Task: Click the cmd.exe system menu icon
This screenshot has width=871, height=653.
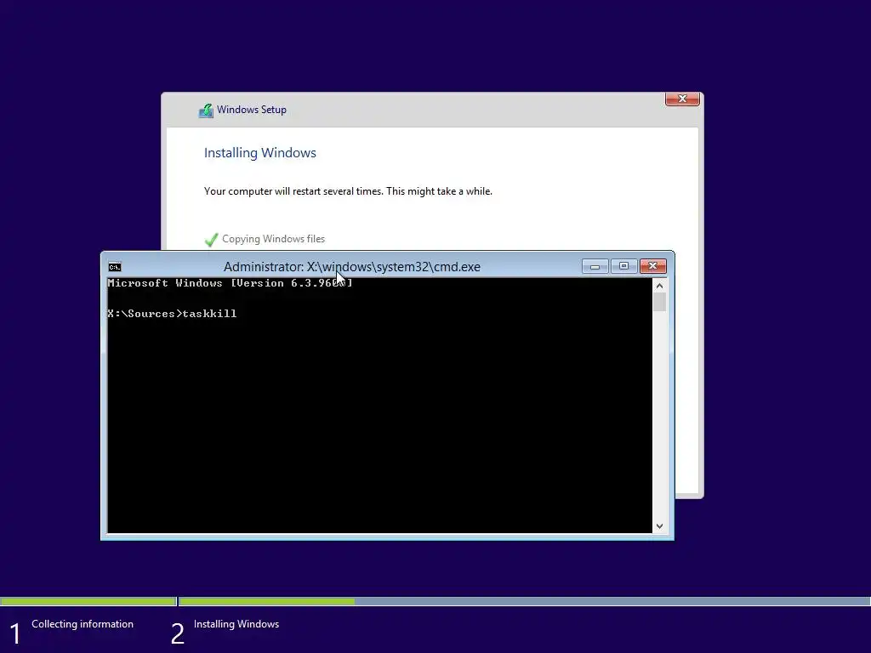Action: point(115,267)
